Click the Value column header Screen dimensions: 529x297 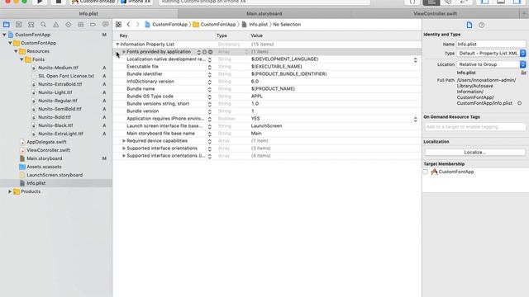256,35
